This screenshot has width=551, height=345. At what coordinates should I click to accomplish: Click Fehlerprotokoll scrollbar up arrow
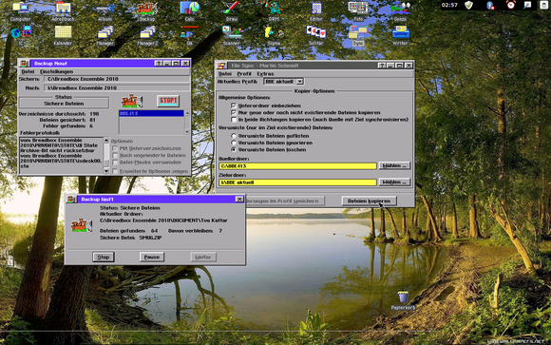tap(106, 141)
